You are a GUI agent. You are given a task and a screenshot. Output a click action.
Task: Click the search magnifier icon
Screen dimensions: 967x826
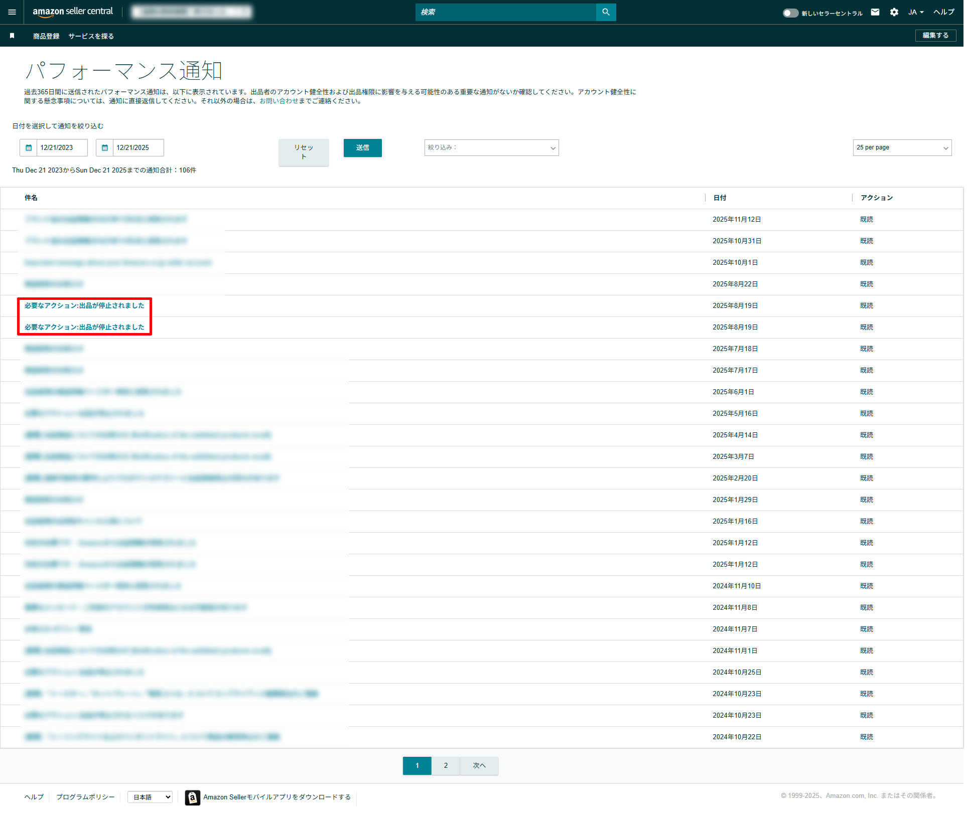(606, 12)
